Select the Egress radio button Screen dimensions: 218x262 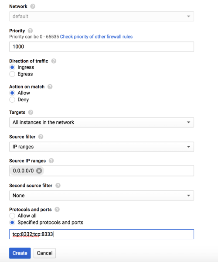[12, 74]
